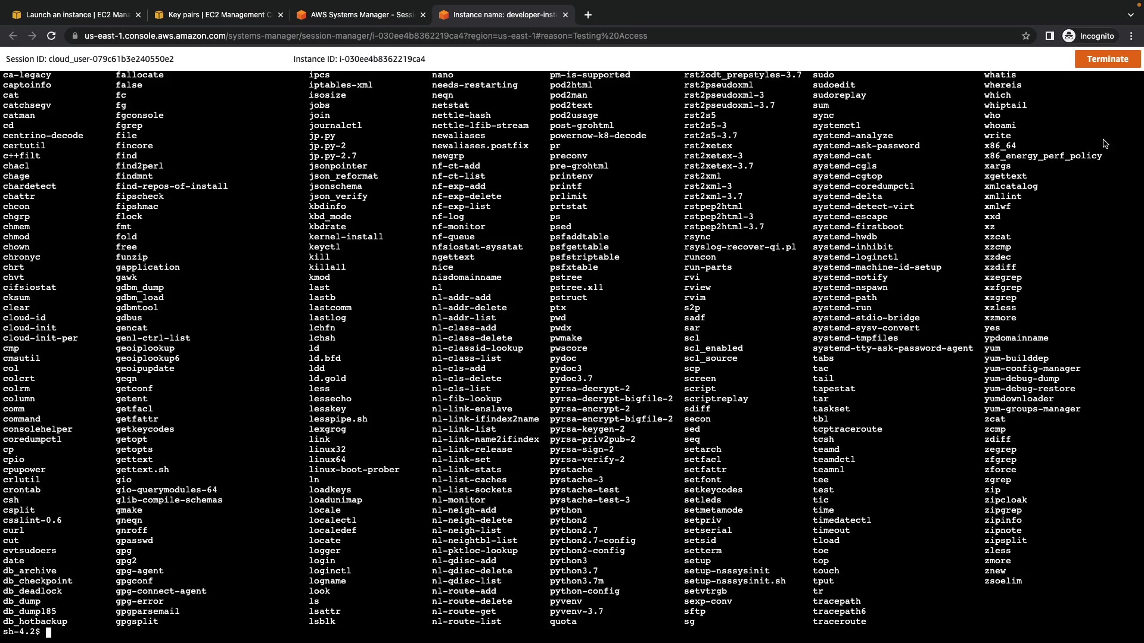
Task: Switch to the Launch an instance tab
Action: [x=71, y=15]
